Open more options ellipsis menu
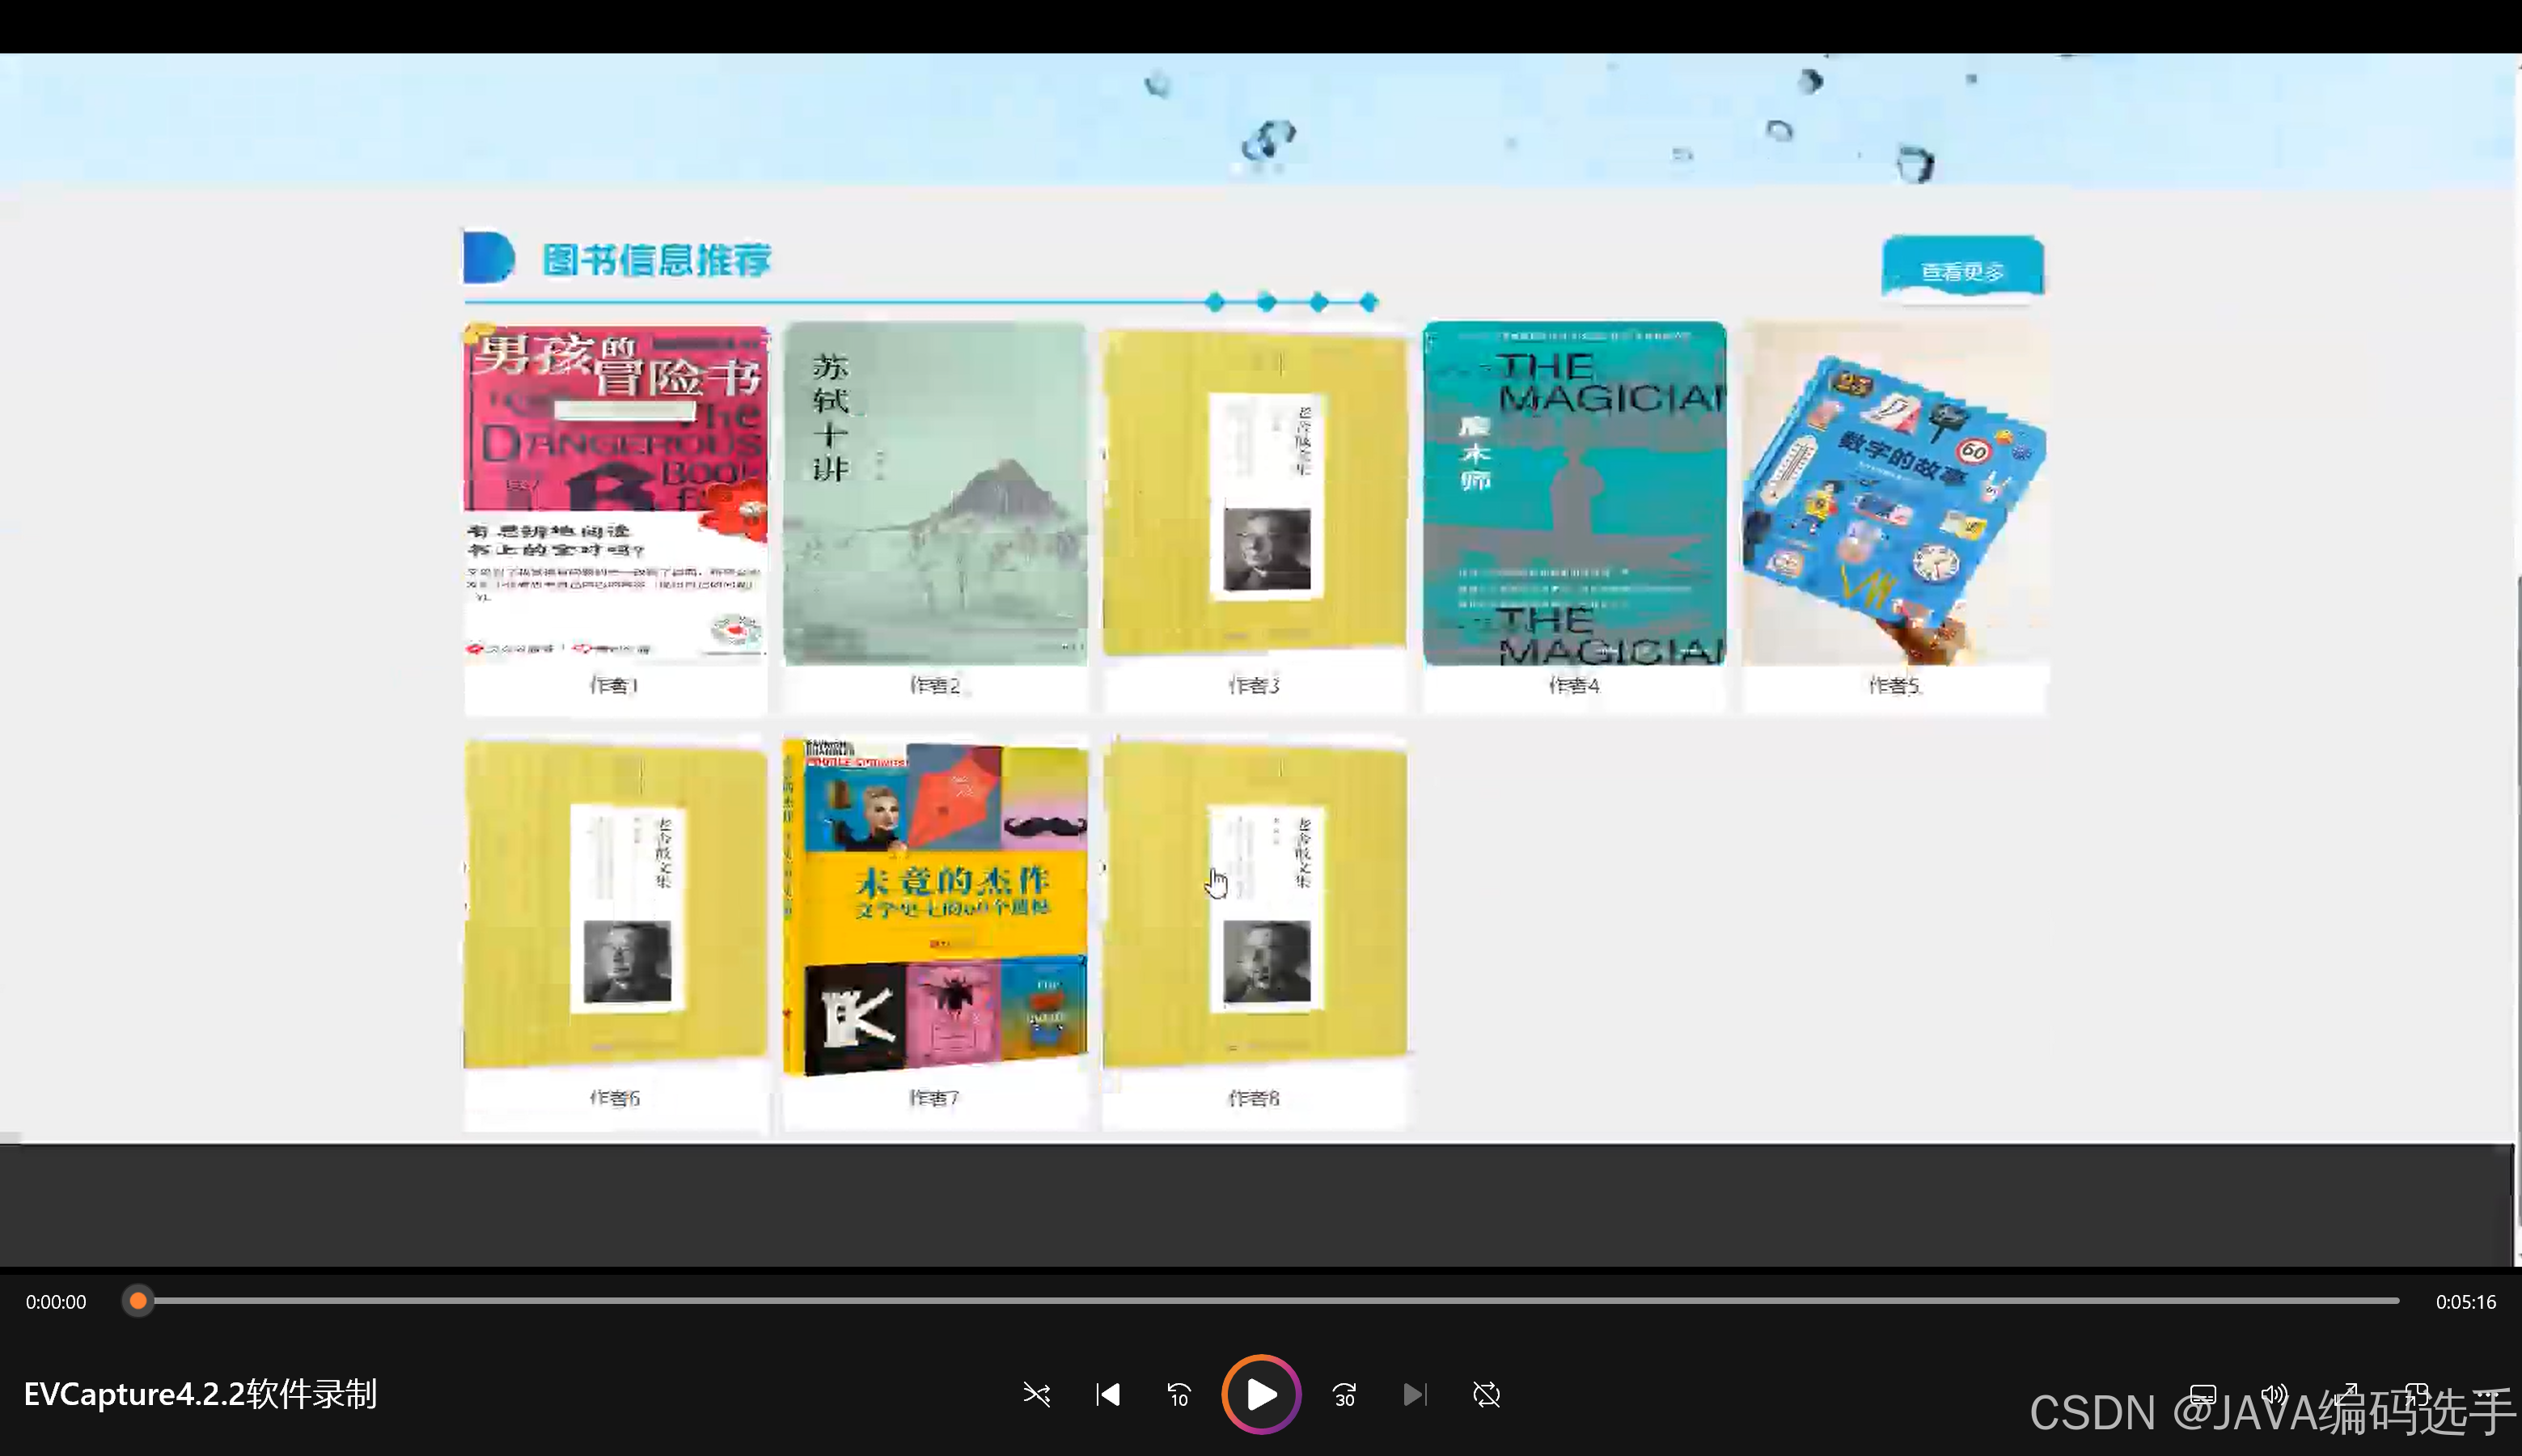 (x=2489, y=1394)
